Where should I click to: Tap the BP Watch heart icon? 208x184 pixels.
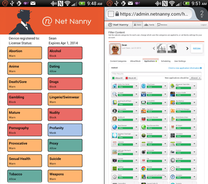(172, 127)
